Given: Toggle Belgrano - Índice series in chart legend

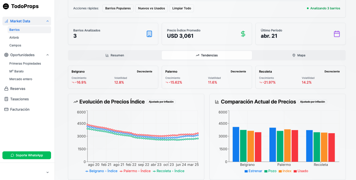Looking at the screenshot, I should tap(101, 171).
